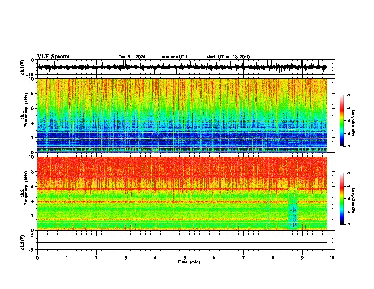Click the time axis tick label '3'
The height and width of the screenshot is (289, 374).
click(126, 258)
